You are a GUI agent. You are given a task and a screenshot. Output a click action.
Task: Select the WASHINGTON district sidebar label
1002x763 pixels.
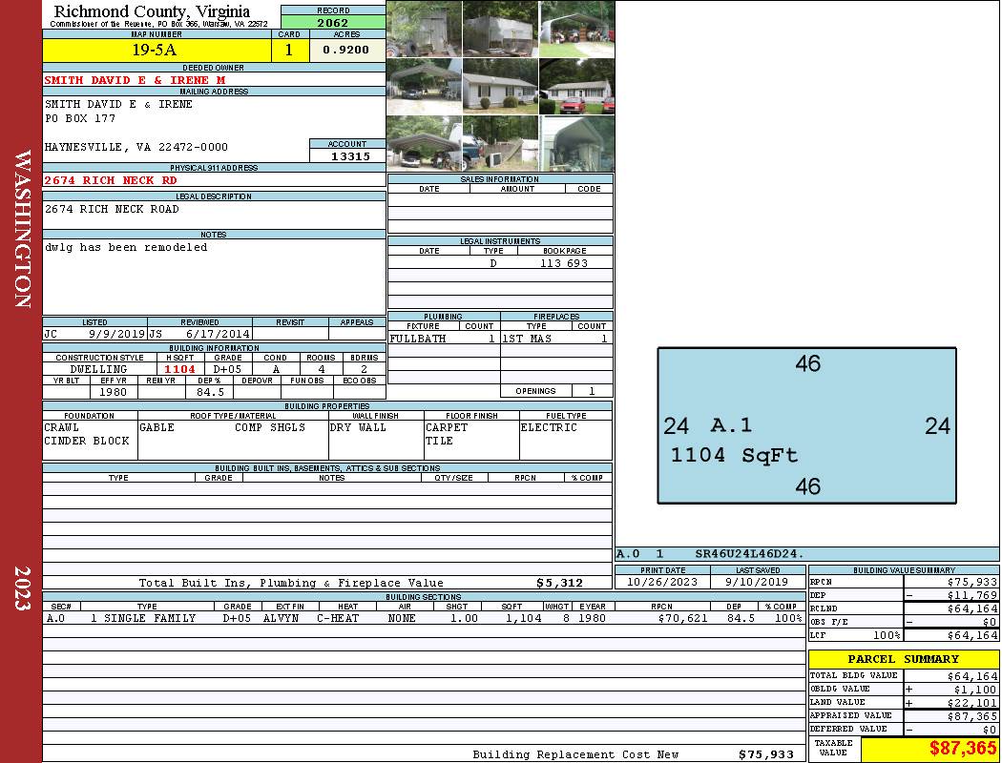[22, 229]
